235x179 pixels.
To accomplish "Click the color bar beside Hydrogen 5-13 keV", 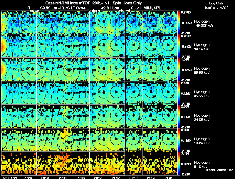I will tap(179, 163).
